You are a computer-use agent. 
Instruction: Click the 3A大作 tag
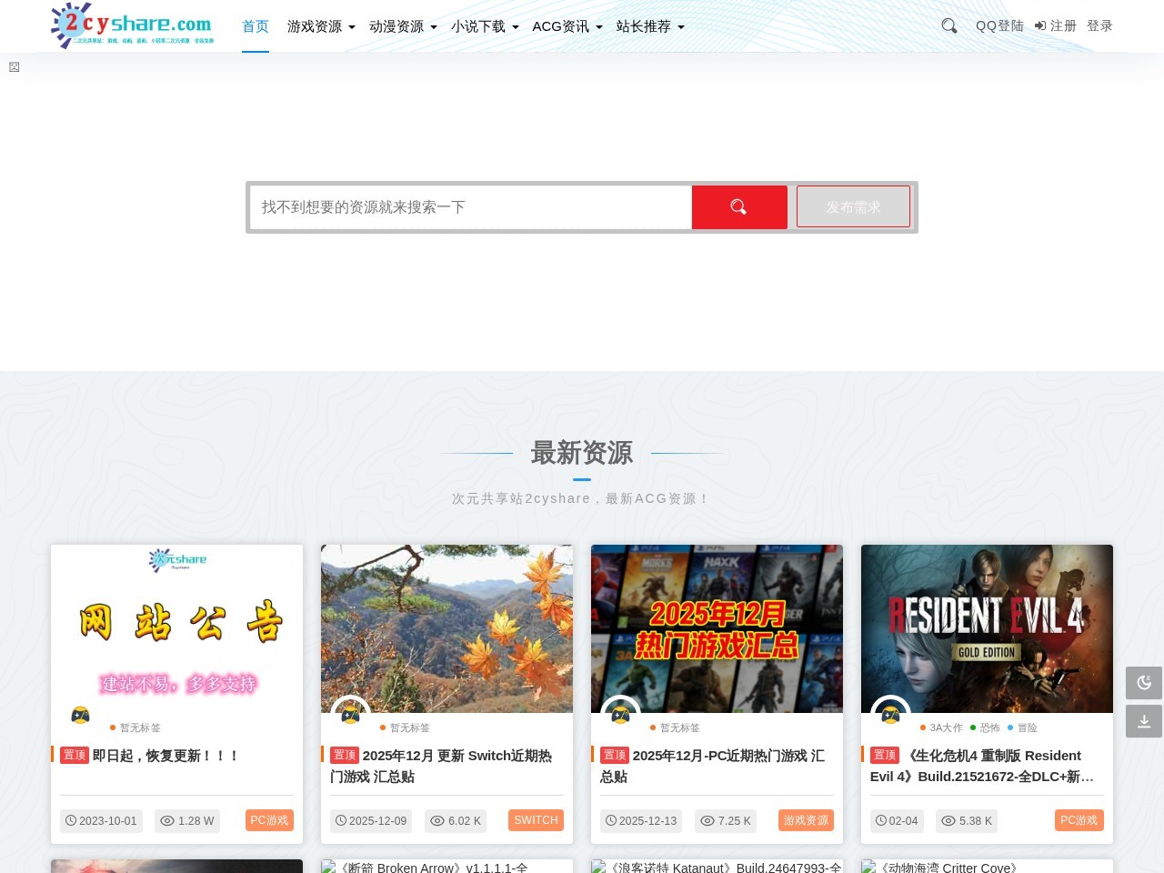click(x=941, y=727)
